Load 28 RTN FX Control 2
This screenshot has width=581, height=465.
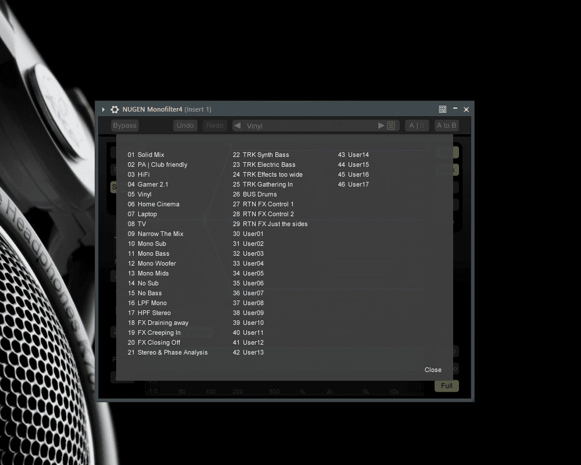click(x=263, y=214)
